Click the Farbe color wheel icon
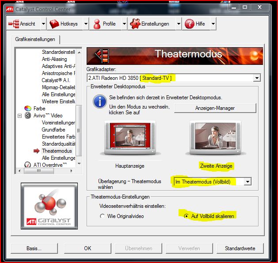Screen dimensions: 278x263 pos(28,108)
